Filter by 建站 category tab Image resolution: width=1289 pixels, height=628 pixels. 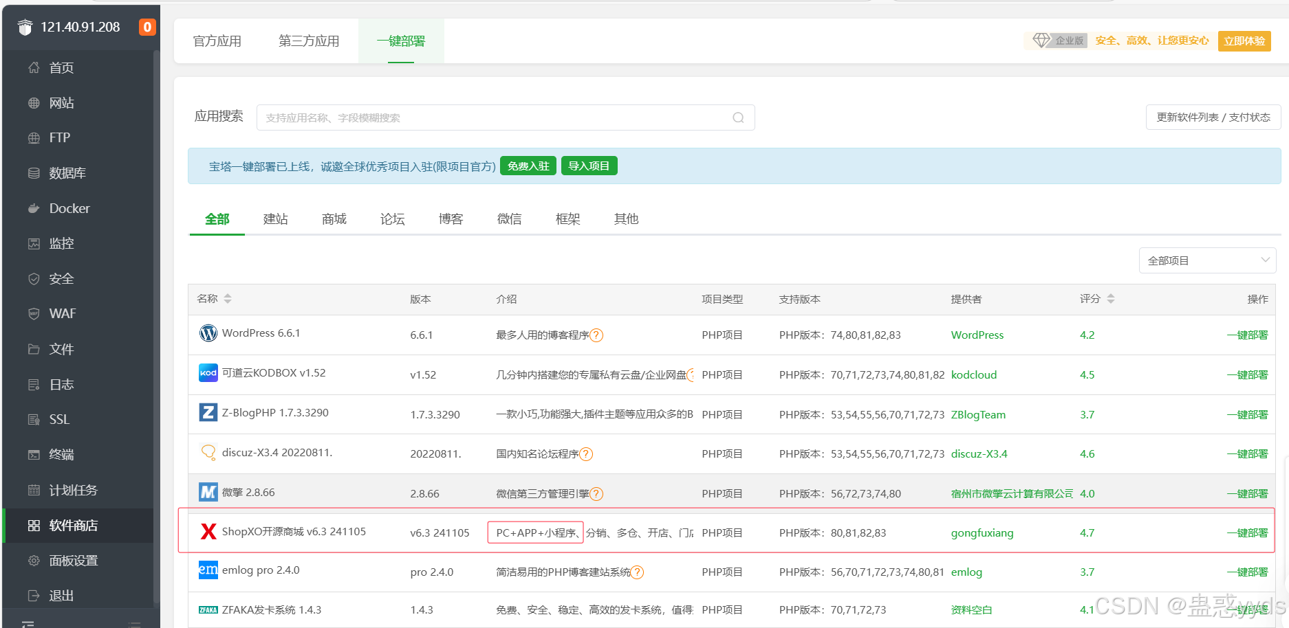275,219
